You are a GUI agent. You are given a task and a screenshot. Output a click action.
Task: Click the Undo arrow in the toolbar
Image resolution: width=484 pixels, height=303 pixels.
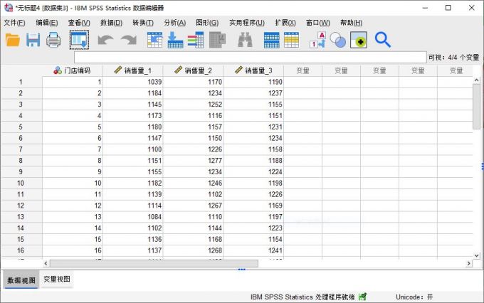tap(105, 41)
